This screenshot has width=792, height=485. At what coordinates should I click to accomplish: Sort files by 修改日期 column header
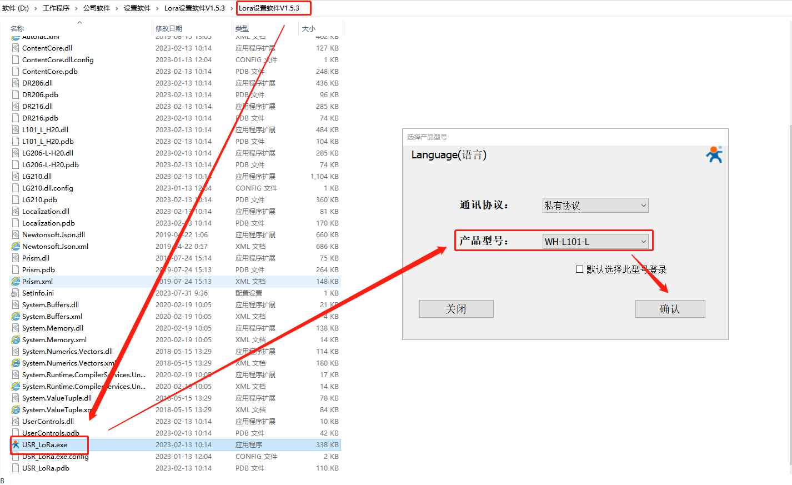(x=169, y=28)
